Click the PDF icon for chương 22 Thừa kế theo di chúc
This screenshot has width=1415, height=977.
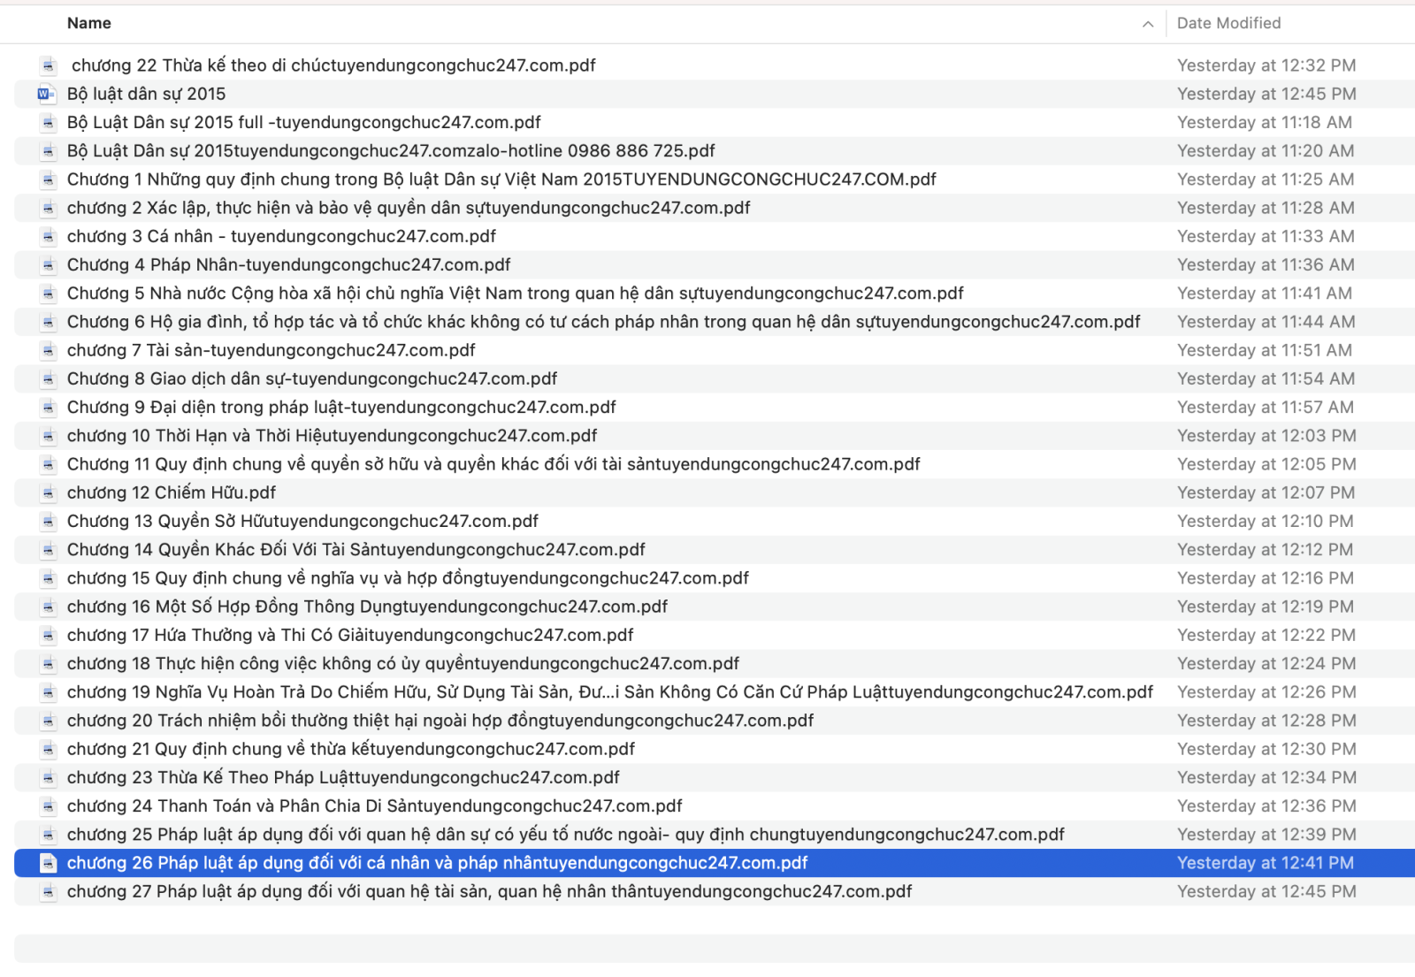[49, 65]
